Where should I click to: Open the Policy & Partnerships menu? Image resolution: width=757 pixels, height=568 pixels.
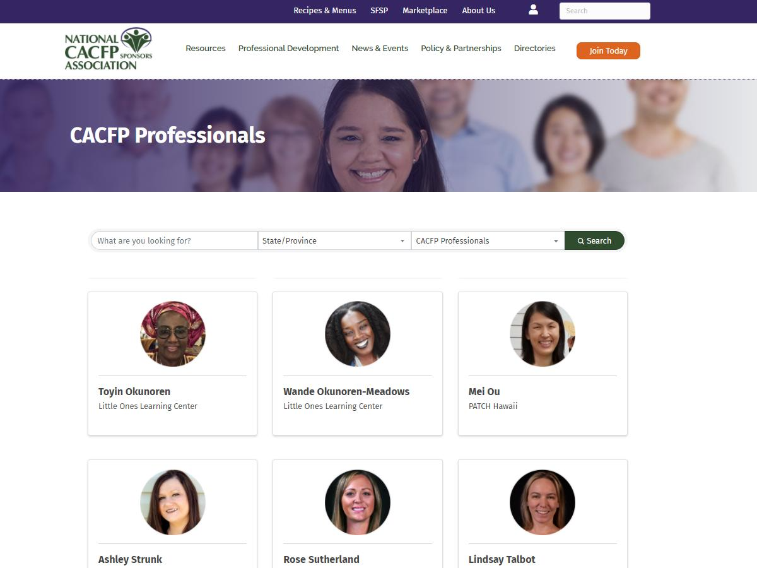pyautogui.click(x=461, y=48)
